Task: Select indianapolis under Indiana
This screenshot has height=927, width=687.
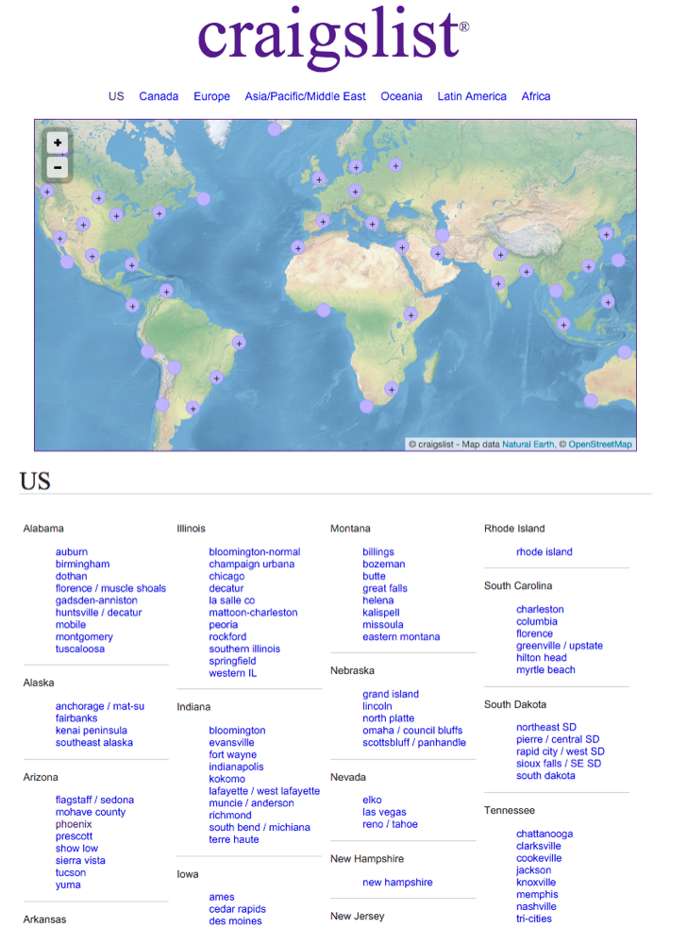Action: tap(236, 767)
